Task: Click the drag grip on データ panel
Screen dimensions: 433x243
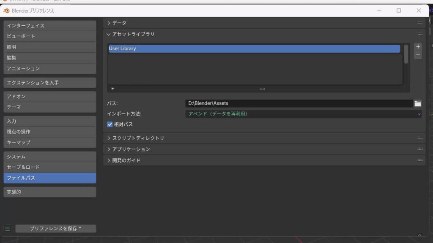Action: [x=420, y=23]
